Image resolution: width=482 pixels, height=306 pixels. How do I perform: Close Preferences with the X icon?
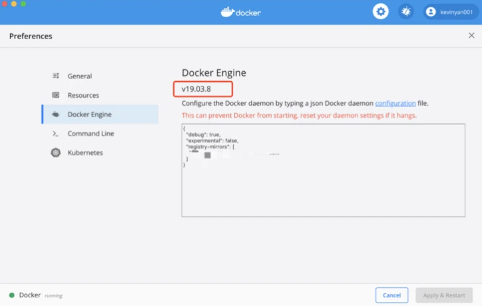pos(471,36)
